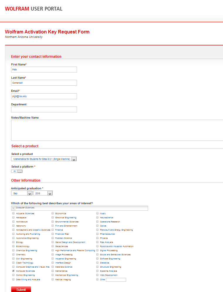Click the Other interest text field
This screenshot has width=223, height=292.
coord(116,280)
